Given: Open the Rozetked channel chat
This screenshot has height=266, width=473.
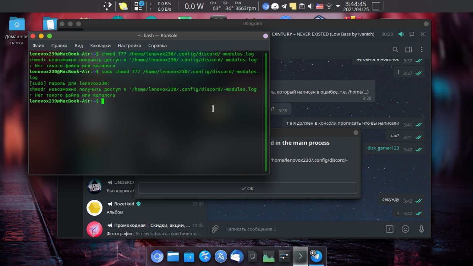Looking at the screenshot, I should [x=145, y=208].
